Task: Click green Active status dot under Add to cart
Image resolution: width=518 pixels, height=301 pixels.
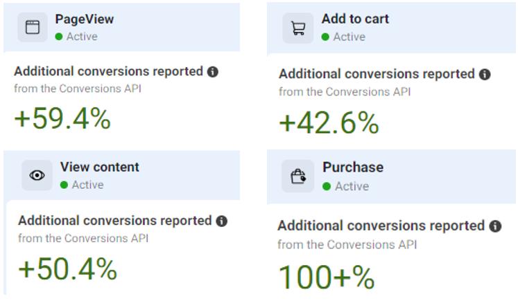Action: [325, 37]
